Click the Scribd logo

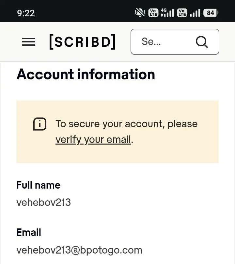pos(82,42)
